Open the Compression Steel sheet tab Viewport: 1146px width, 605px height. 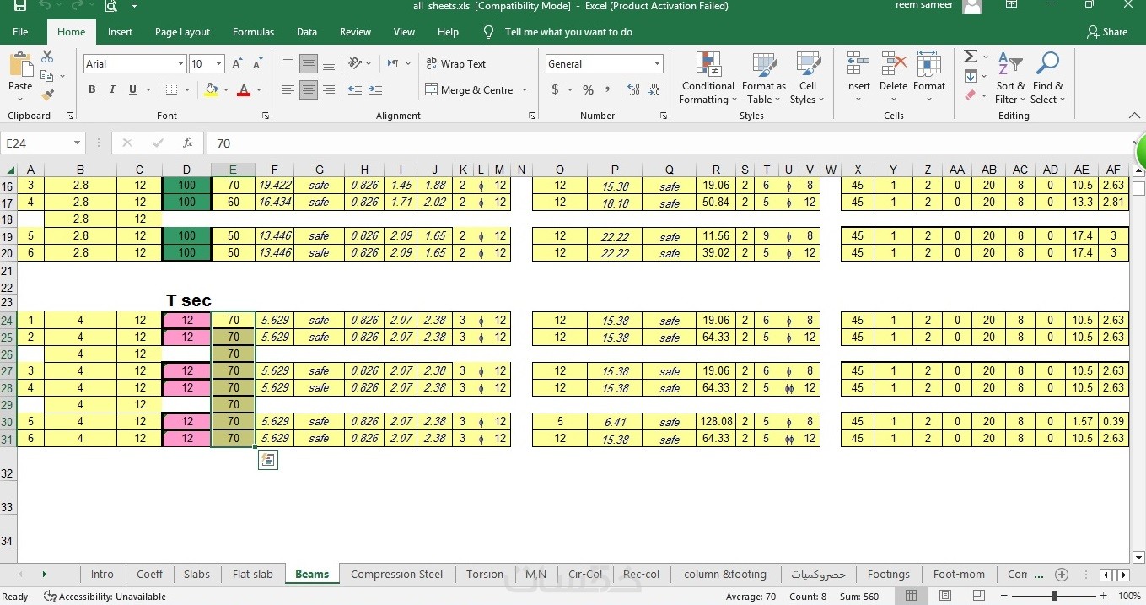pyautogui.click(x=396, y=574)
